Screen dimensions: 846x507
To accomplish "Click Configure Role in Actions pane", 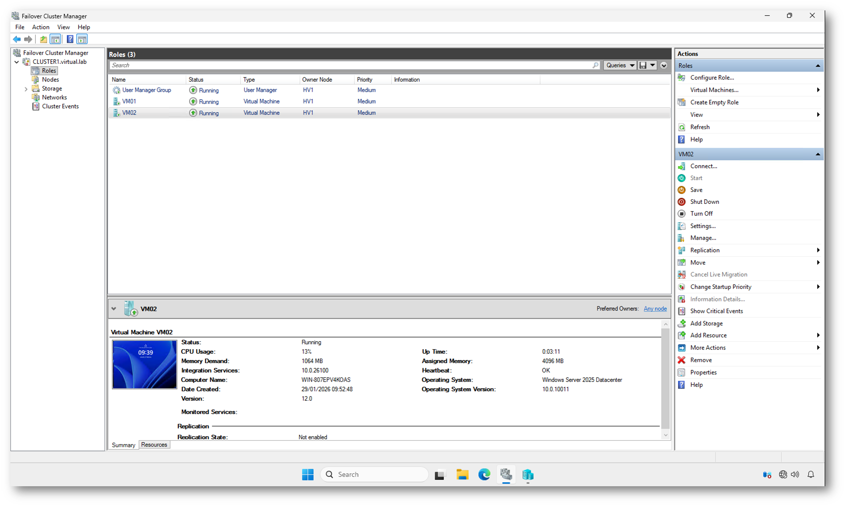I will pos(712,78).
